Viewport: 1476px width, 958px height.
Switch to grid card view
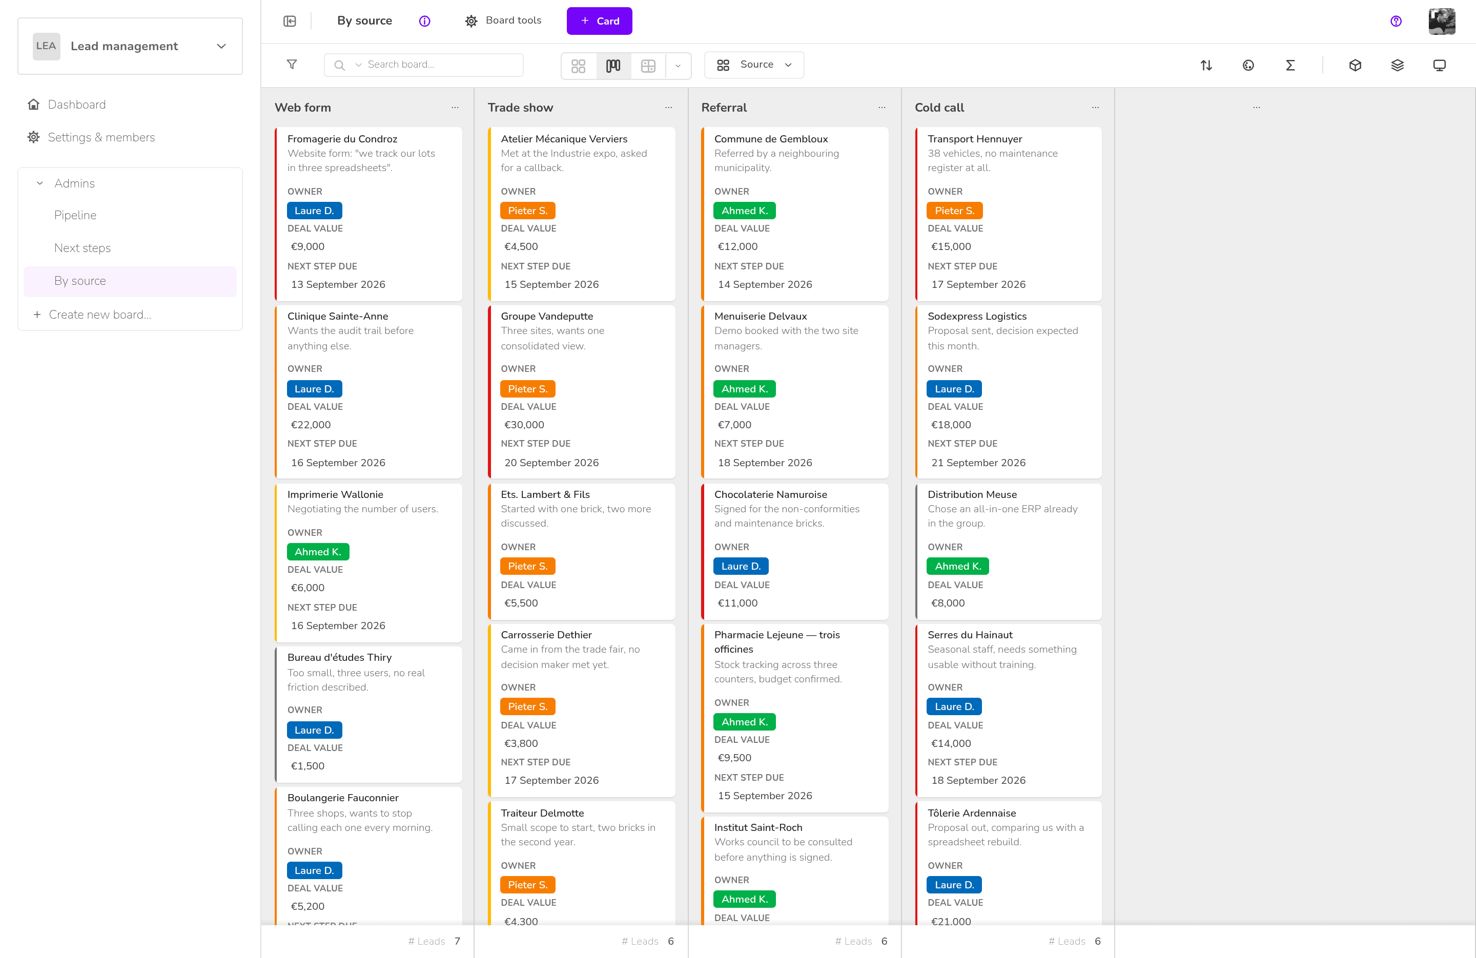tap(578, 66)
